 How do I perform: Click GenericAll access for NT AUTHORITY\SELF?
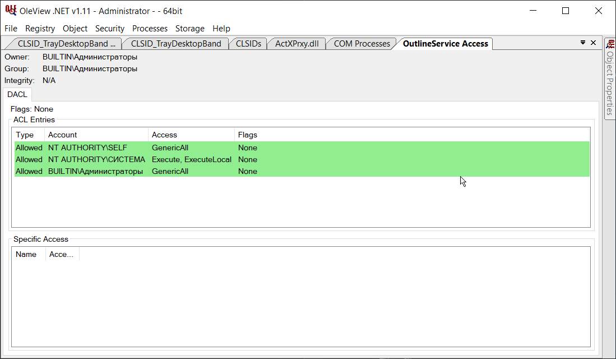[x=170, y=148]
